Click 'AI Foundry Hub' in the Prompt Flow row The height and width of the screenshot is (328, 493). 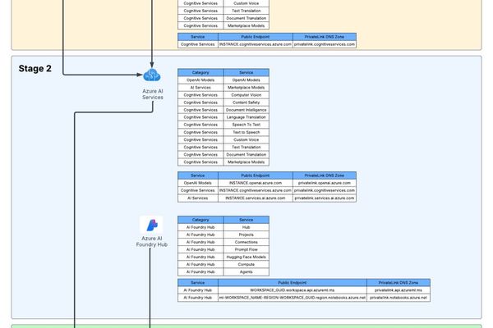point(200,249)
